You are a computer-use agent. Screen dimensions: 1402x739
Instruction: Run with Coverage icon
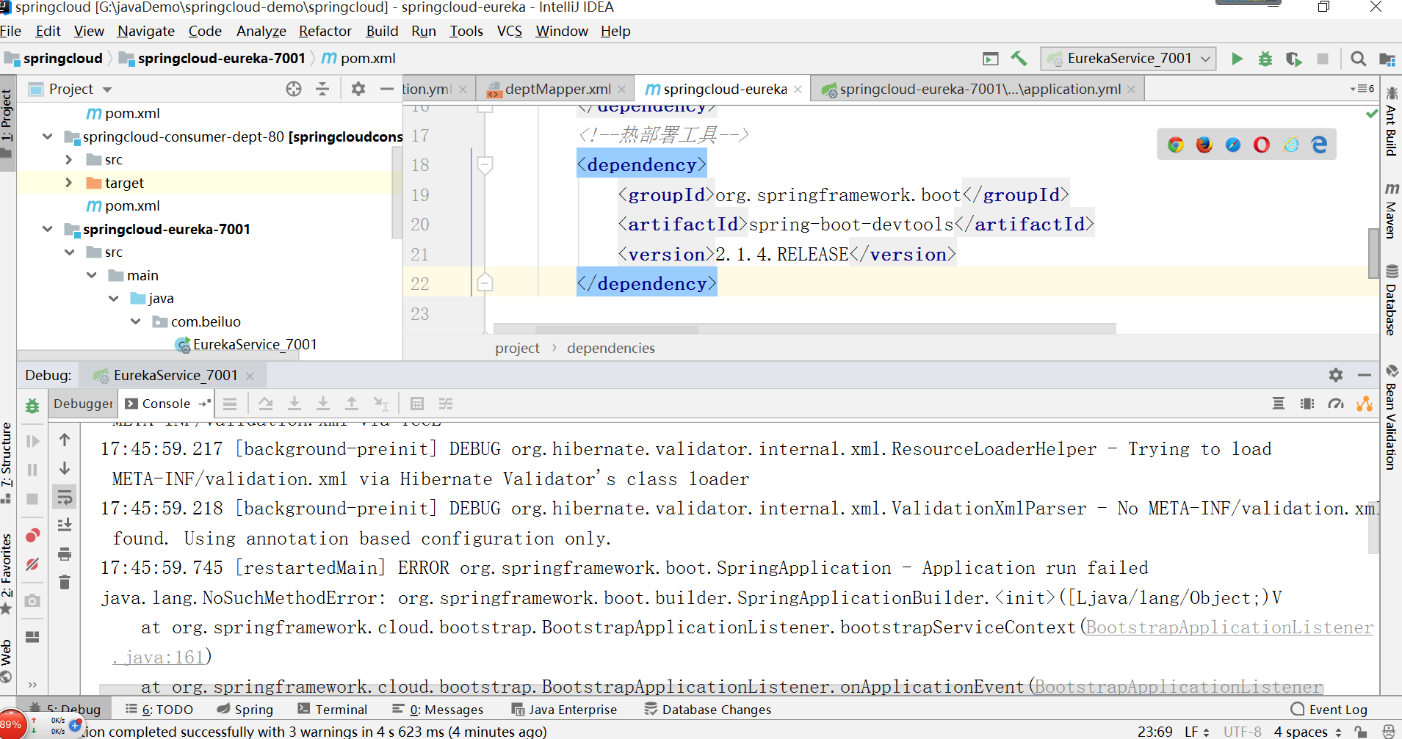coord(1293,59)
